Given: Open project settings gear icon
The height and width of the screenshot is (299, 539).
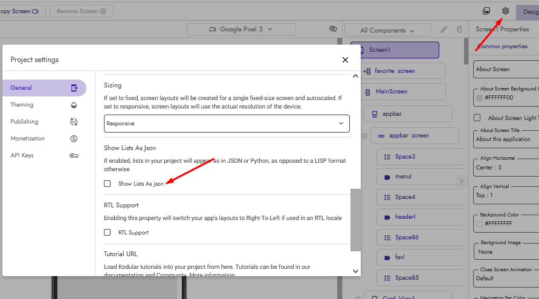Looking at the screenshot, I should pyautogui.click(x=505, y=11).
